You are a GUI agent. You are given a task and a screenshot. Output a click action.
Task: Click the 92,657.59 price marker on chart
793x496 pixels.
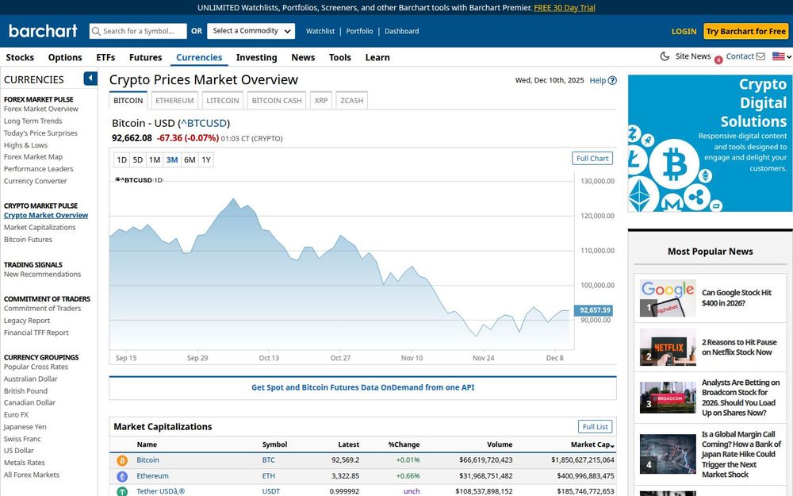point(595,310)
